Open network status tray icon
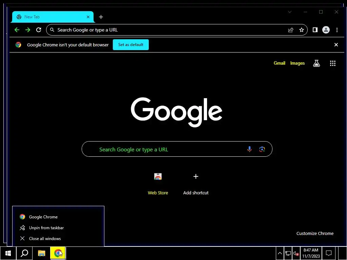Image resolution: width=347 pixels, height=260 pixels. tap(288, 253)
